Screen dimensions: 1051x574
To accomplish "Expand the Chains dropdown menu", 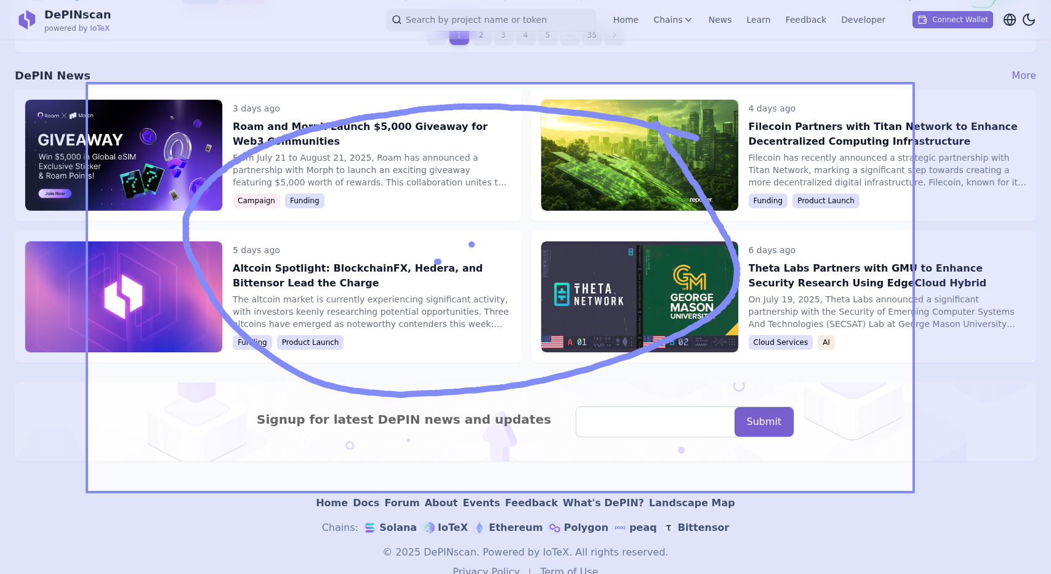I will tap(672, 20).
